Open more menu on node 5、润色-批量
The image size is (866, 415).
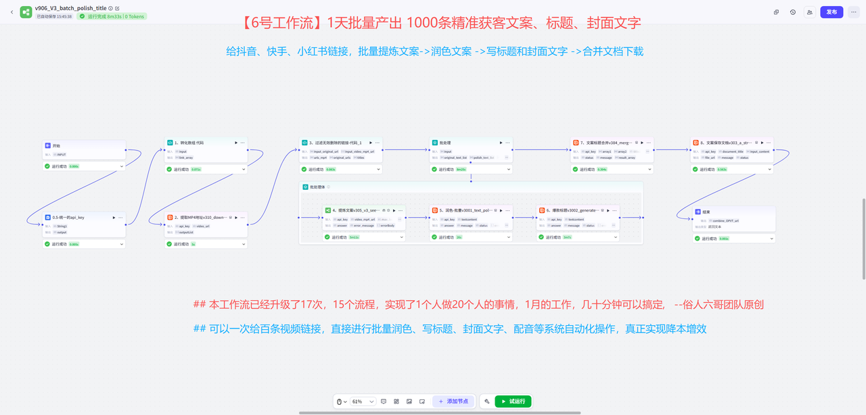[507, 210]
